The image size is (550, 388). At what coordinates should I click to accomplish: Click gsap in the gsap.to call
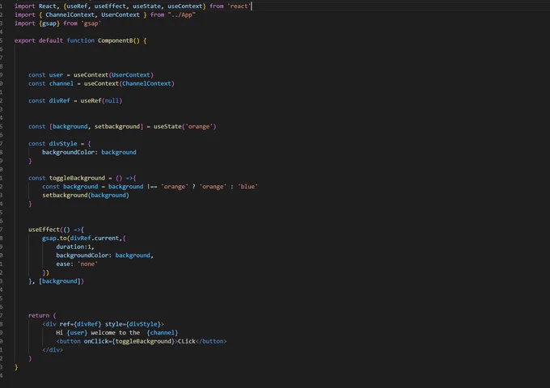tap(49, 238)
